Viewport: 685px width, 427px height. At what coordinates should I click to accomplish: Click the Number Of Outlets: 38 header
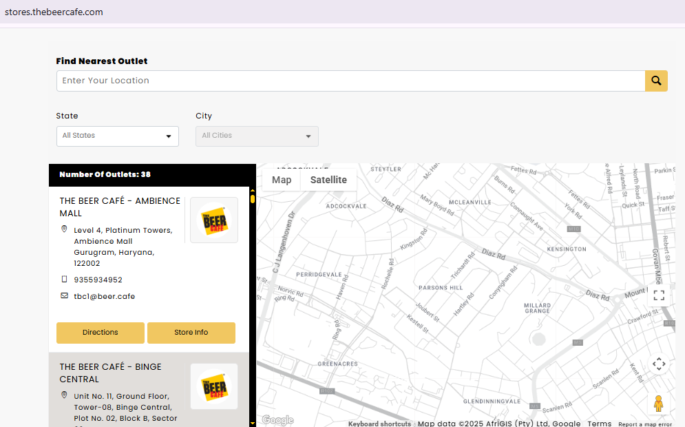click(105, 174)
